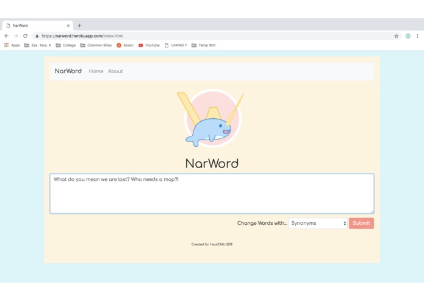Screen dimensions: 424x301
Task: Open the Ess. Tera. A bookmark folder
Action: (38, 45)
